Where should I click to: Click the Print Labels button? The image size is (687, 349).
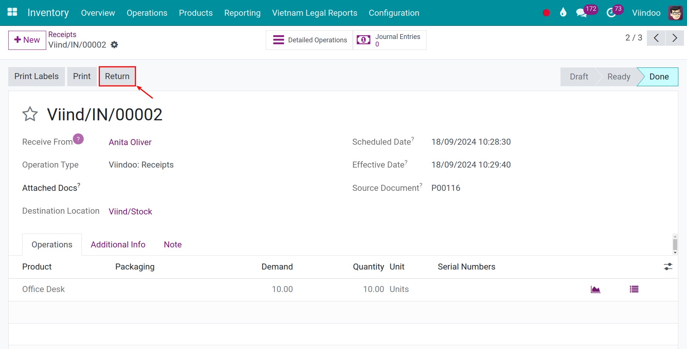pyautogui.click(x=36, y=76)
